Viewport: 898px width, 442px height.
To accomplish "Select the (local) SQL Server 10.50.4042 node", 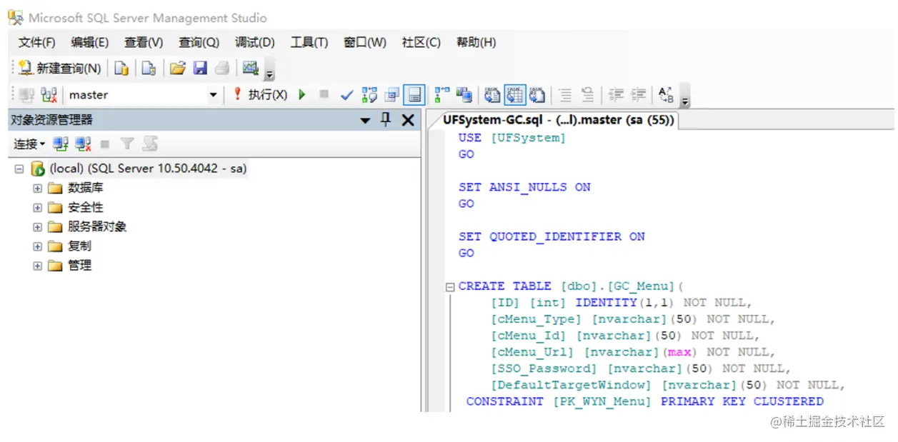I will tap(148, 169).
